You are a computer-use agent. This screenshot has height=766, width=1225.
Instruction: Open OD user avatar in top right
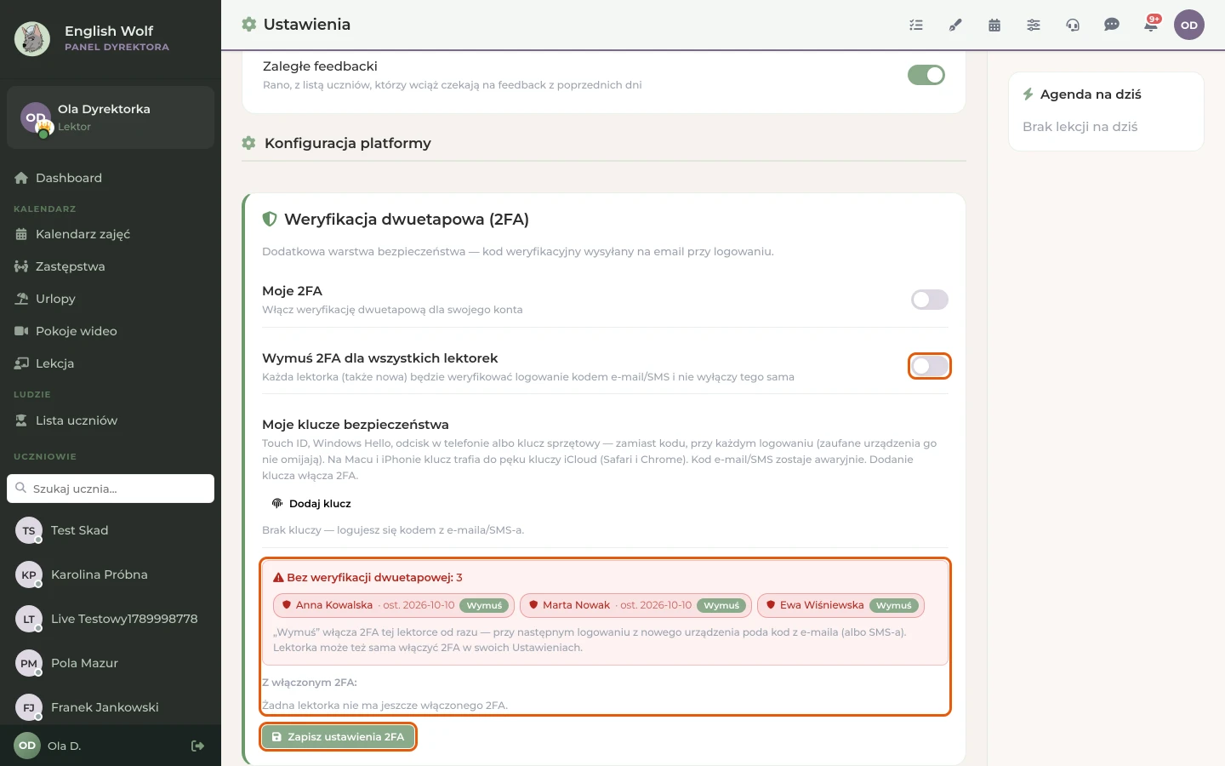point(1189,25)
